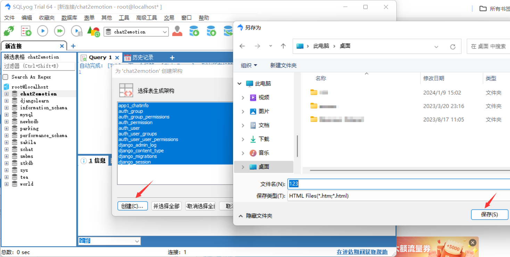510x257 pixels.
Task: Open the 数据库 menu
Action: click(69, 18)
